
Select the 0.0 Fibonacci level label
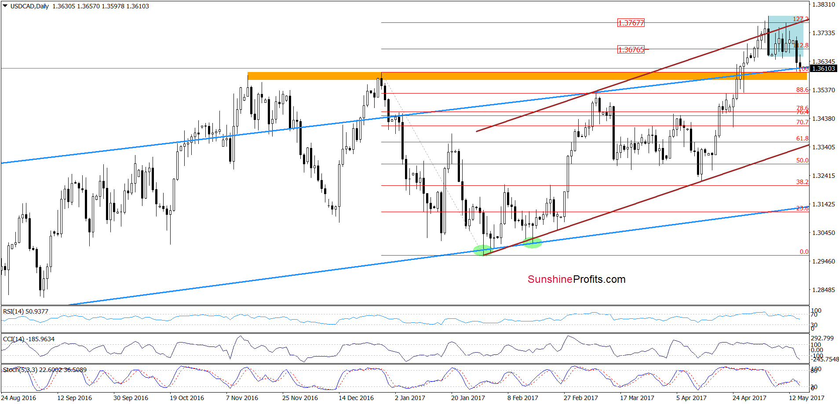pyautogui.click(x=804, y=252)
